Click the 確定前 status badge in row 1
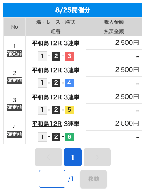Screen dimensions: 146x196 (15, 54)
